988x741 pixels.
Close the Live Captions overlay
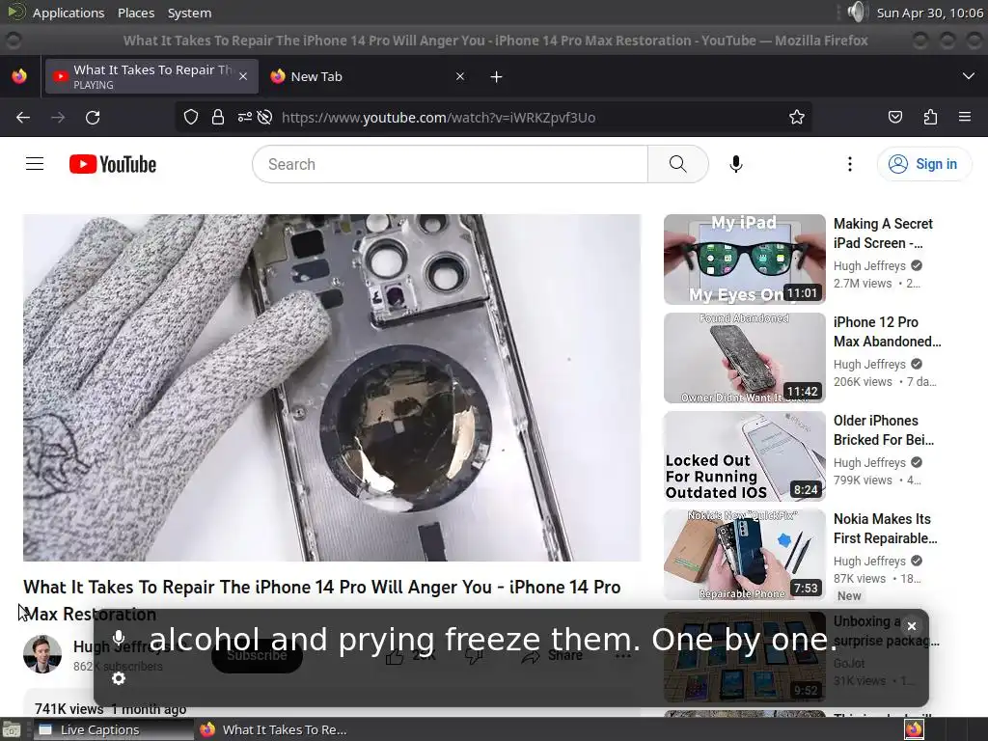pyautogui.click(x=911, y=625)
